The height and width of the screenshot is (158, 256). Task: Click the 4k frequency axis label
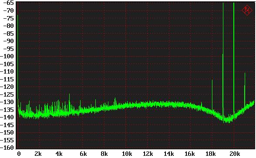click(59, 154)
